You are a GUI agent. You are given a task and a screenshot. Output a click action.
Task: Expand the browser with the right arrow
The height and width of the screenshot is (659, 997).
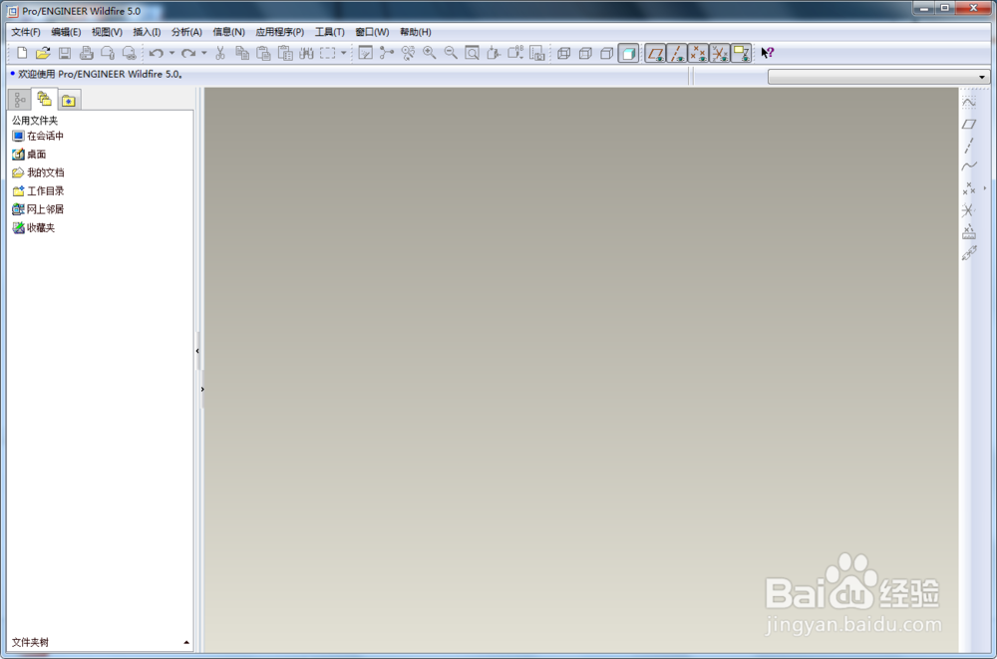pos(202,389)
